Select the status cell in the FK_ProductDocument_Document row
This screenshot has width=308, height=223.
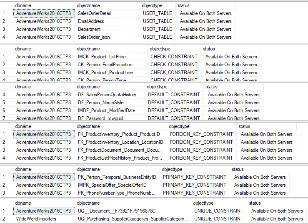pyautogui.click(x=267, y=150)
